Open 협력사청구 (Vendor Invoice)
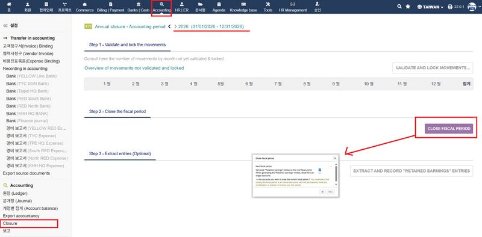 pyautogui.click(x=28, y=54)
